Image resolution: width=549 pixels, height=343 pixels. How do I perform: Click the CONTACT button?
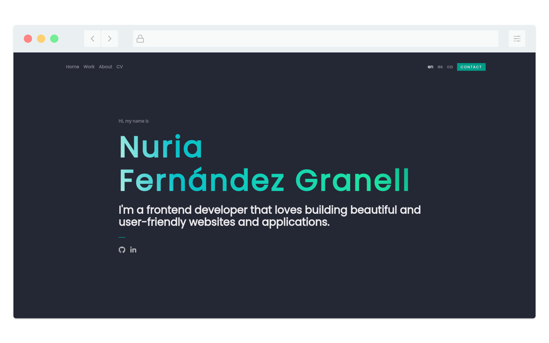[471, 67]
